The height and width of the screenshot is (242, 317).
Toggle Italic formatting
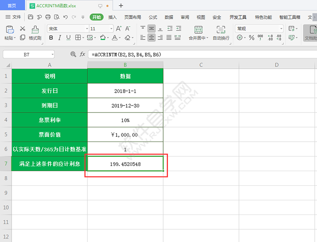(x=60, y=38)
